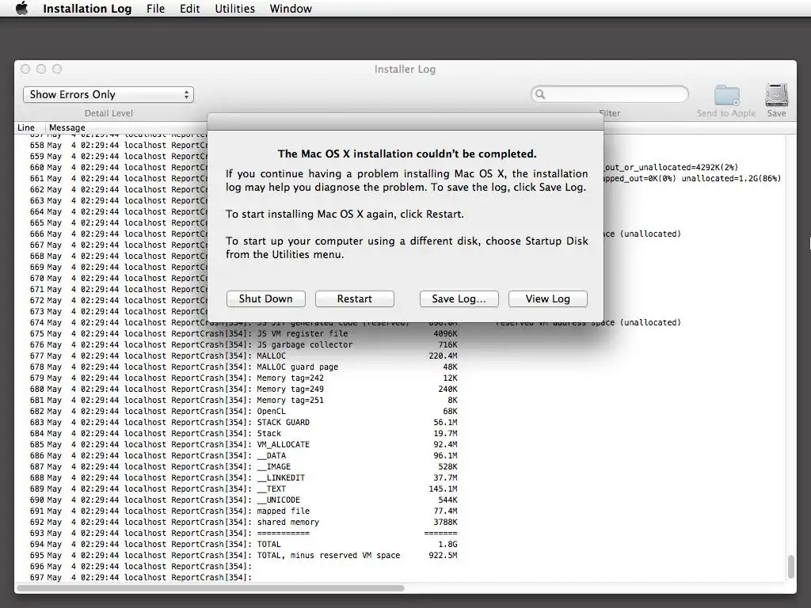Click the Shut Down button

(x=266, y=298)
